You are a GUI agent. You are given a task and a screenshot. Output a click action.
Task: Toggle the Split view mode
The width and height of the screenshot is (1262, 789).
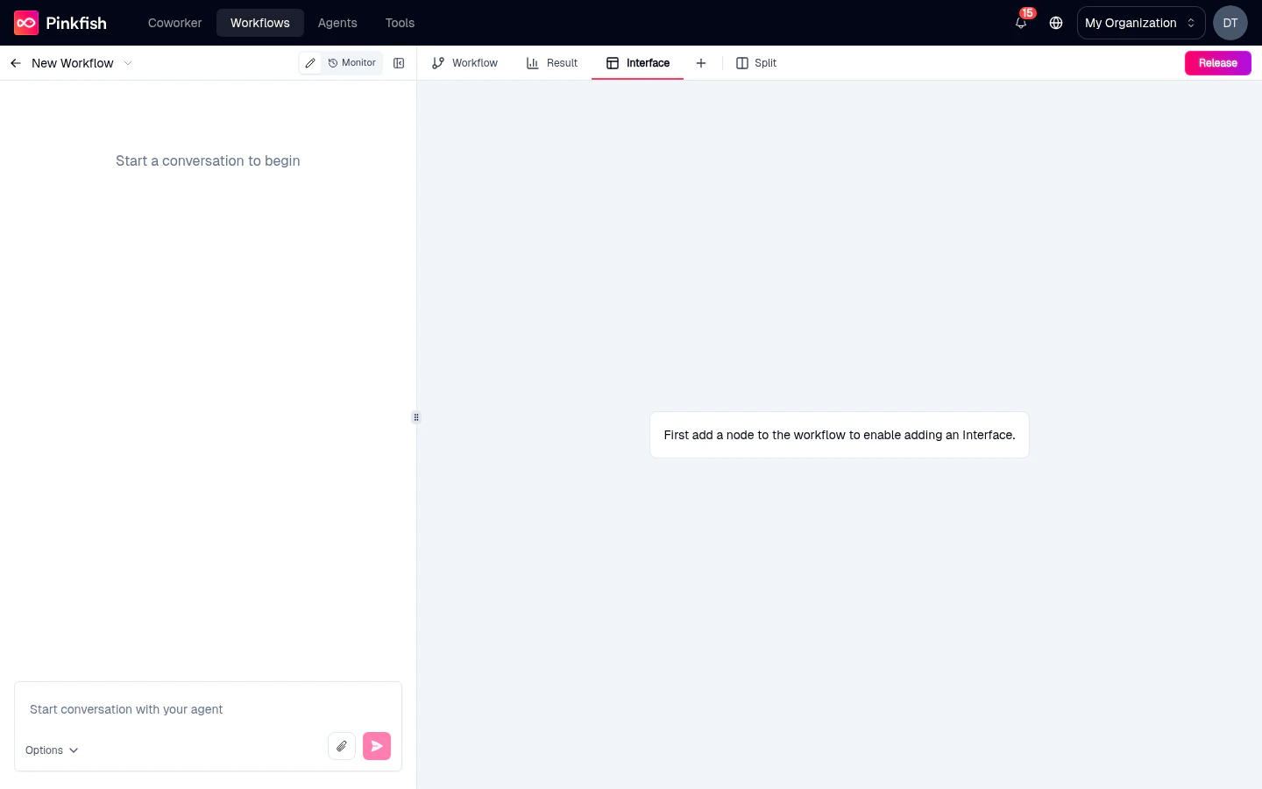(755, 63)
